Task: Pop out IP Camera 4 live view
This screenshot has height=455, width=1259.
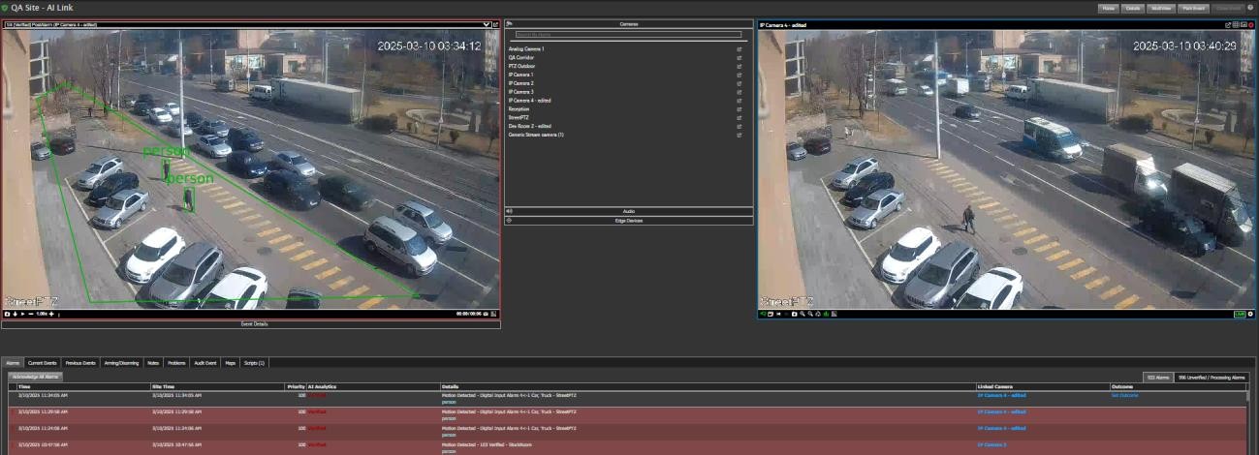Action: pos(1229,24)
